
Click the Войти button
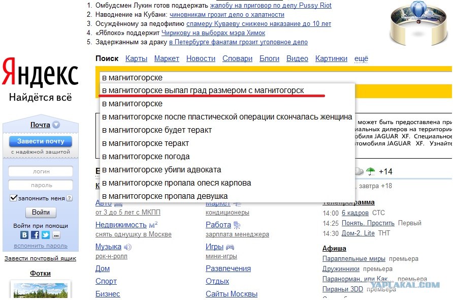tap(41, 213)
